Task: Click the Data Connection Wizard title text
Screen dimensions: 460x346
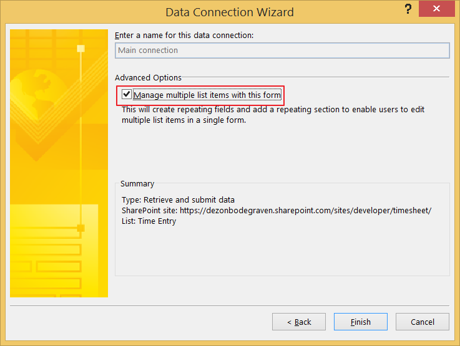Action: pyautogui.click(x=230, y=12)
